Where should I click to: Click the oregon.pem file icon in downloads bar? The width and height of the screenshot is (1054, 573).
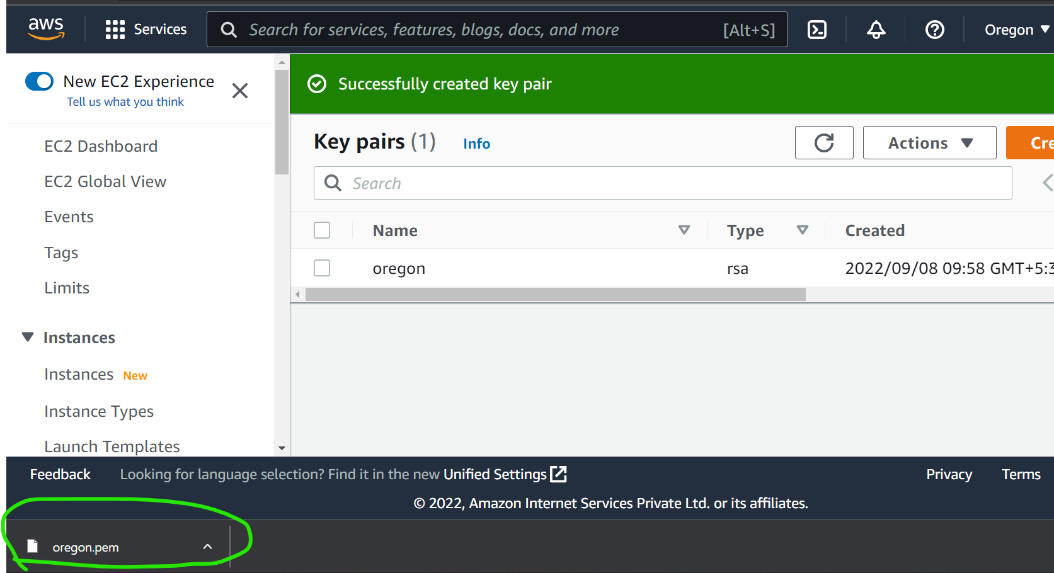33,547
